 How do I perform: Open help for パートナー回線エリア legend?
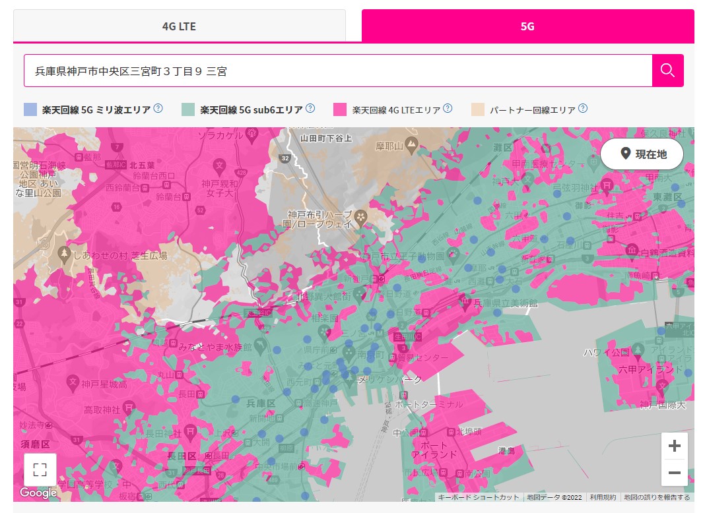pyautogui.click(x=583, y=108)
